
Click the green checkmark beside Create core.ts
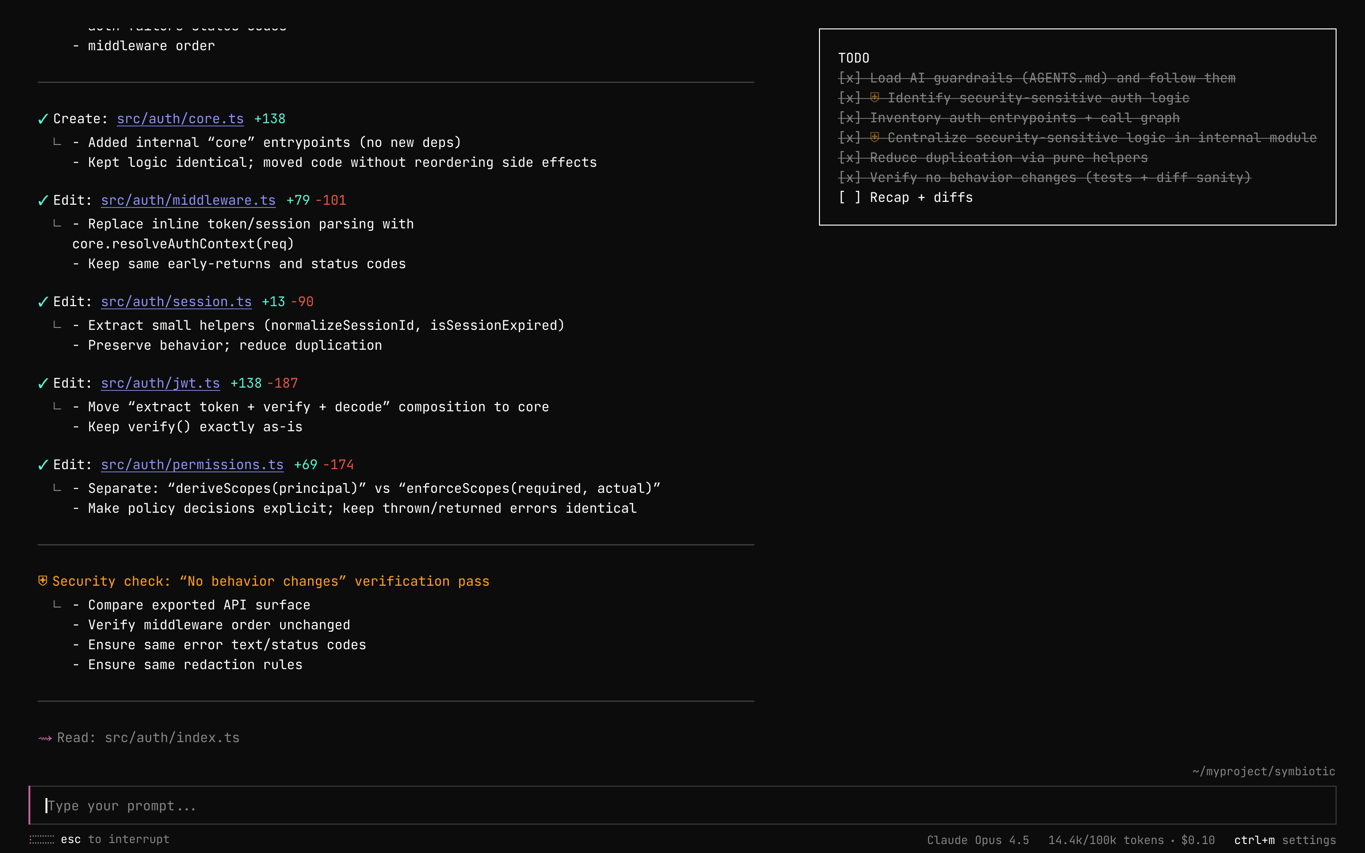click(x=43, y=119)
